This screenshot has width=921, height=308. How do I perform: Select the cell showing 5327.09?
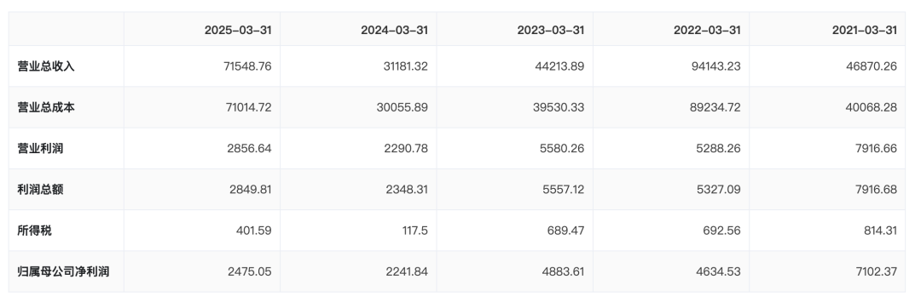pyautogui.click(x=718, y=189)
